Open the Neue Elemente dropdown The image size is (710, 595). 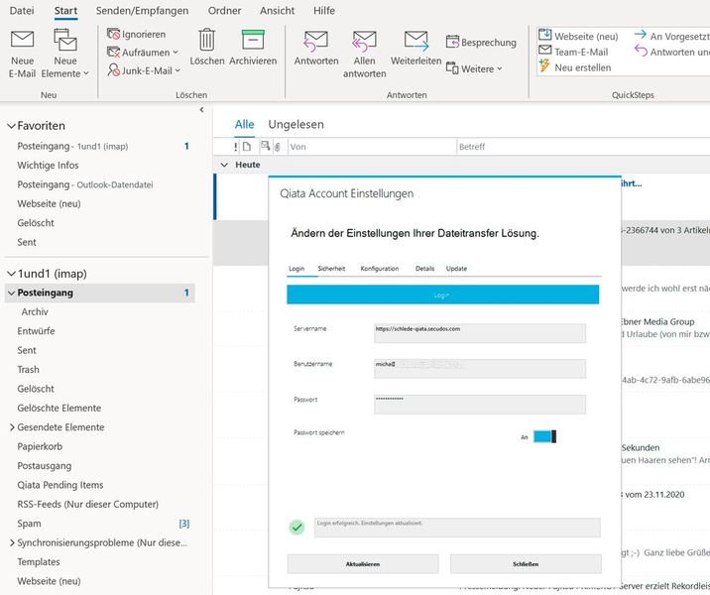(x=65, y=53)
